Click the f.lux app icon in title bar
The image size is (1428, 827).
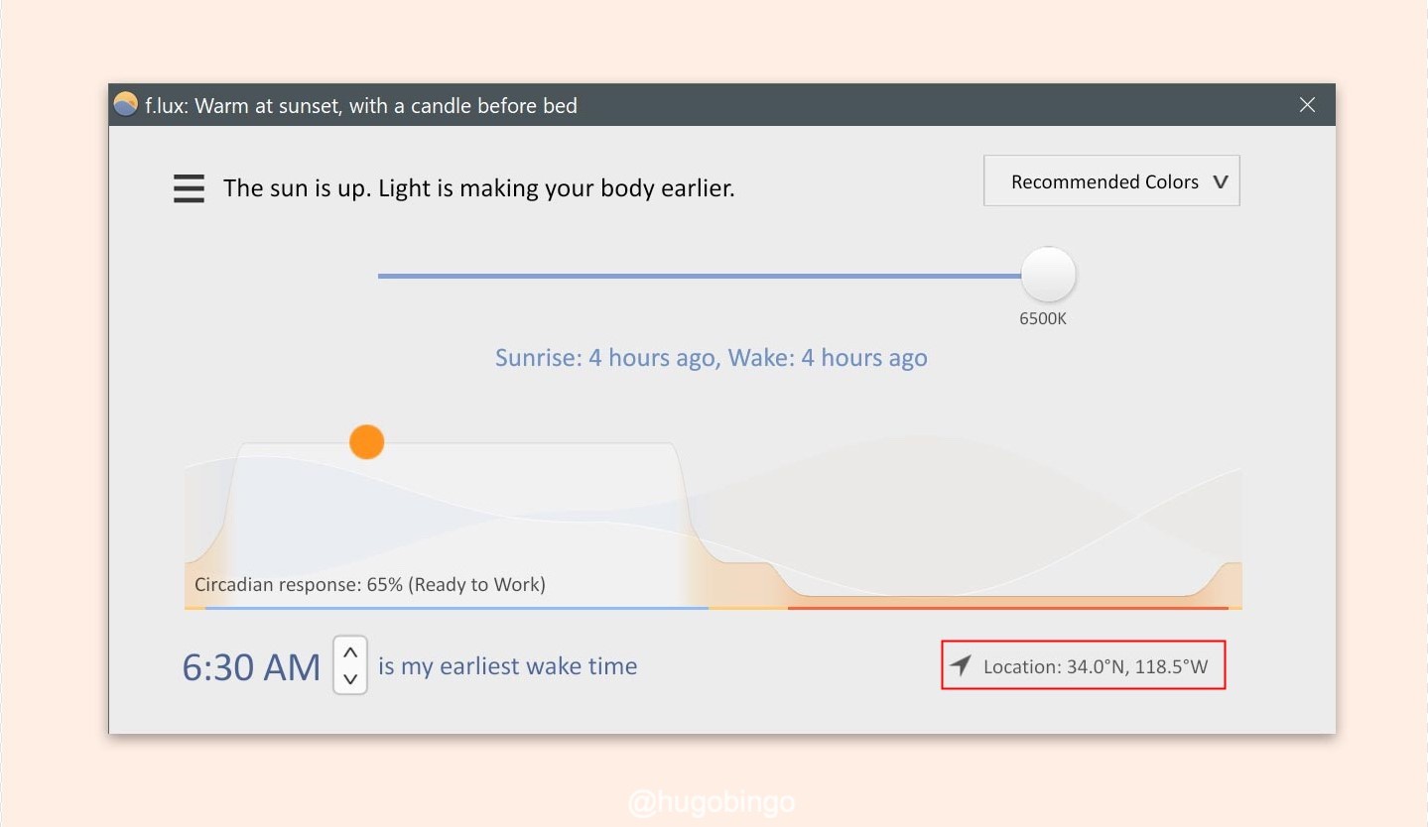[x=126, y=105]
